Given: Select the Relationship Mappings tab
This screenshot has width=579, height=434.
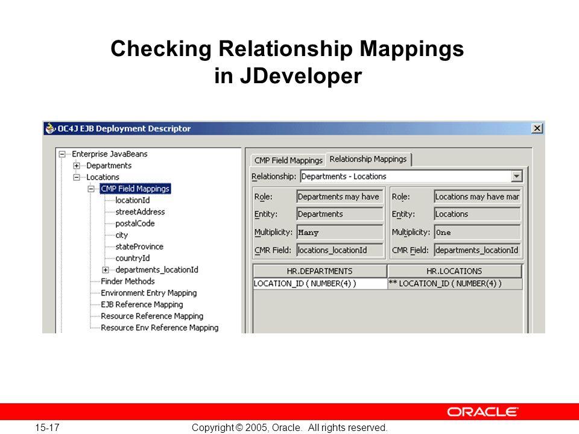Looking at the screenshot, I should tap(368, 159).
